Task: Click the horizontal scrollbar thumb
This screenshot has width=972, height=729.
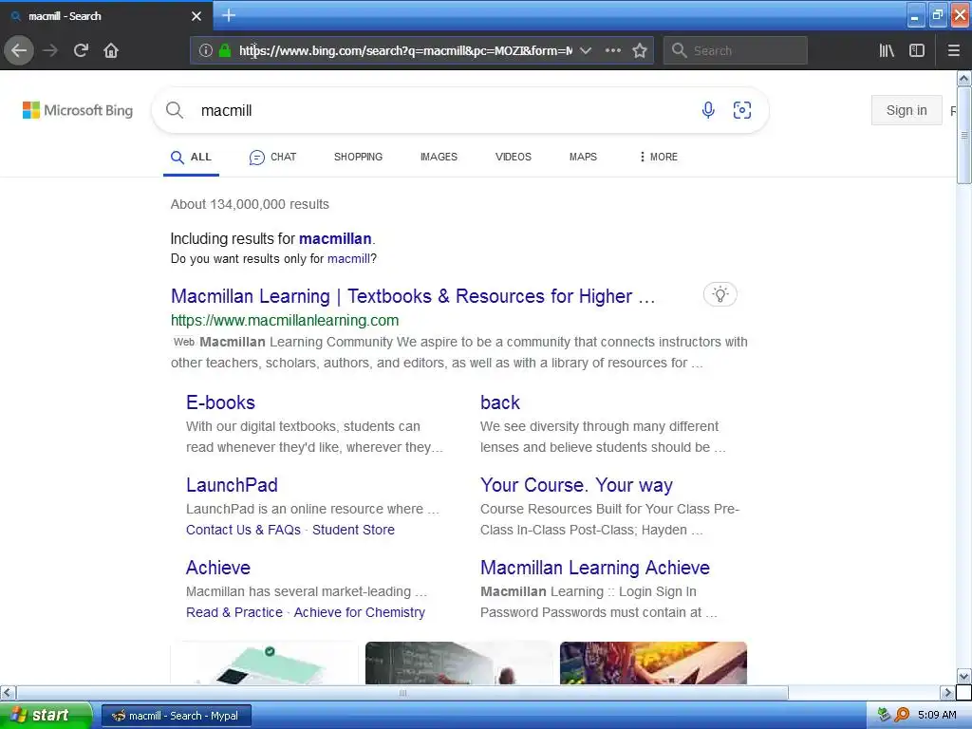Action: tap(402, 692)
